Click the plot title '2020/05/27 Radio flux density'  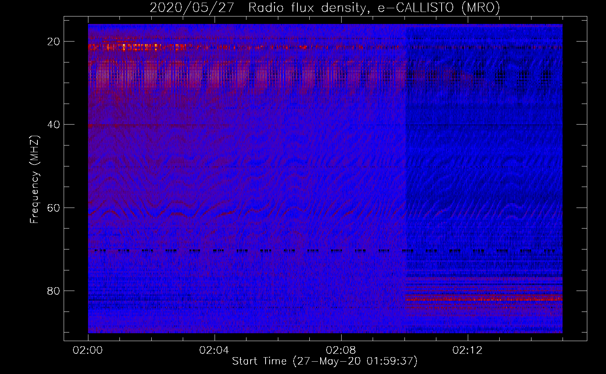325,8
